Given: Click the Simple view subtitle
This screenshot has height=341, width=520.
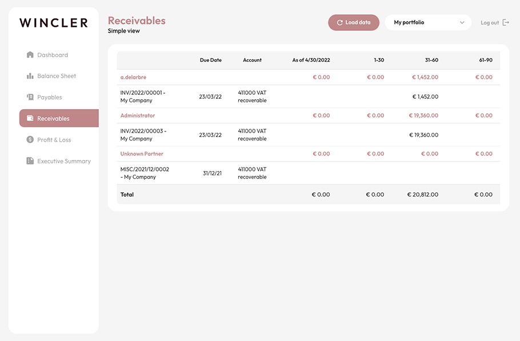Looking at the screenshot, I should tap(123, 31).
